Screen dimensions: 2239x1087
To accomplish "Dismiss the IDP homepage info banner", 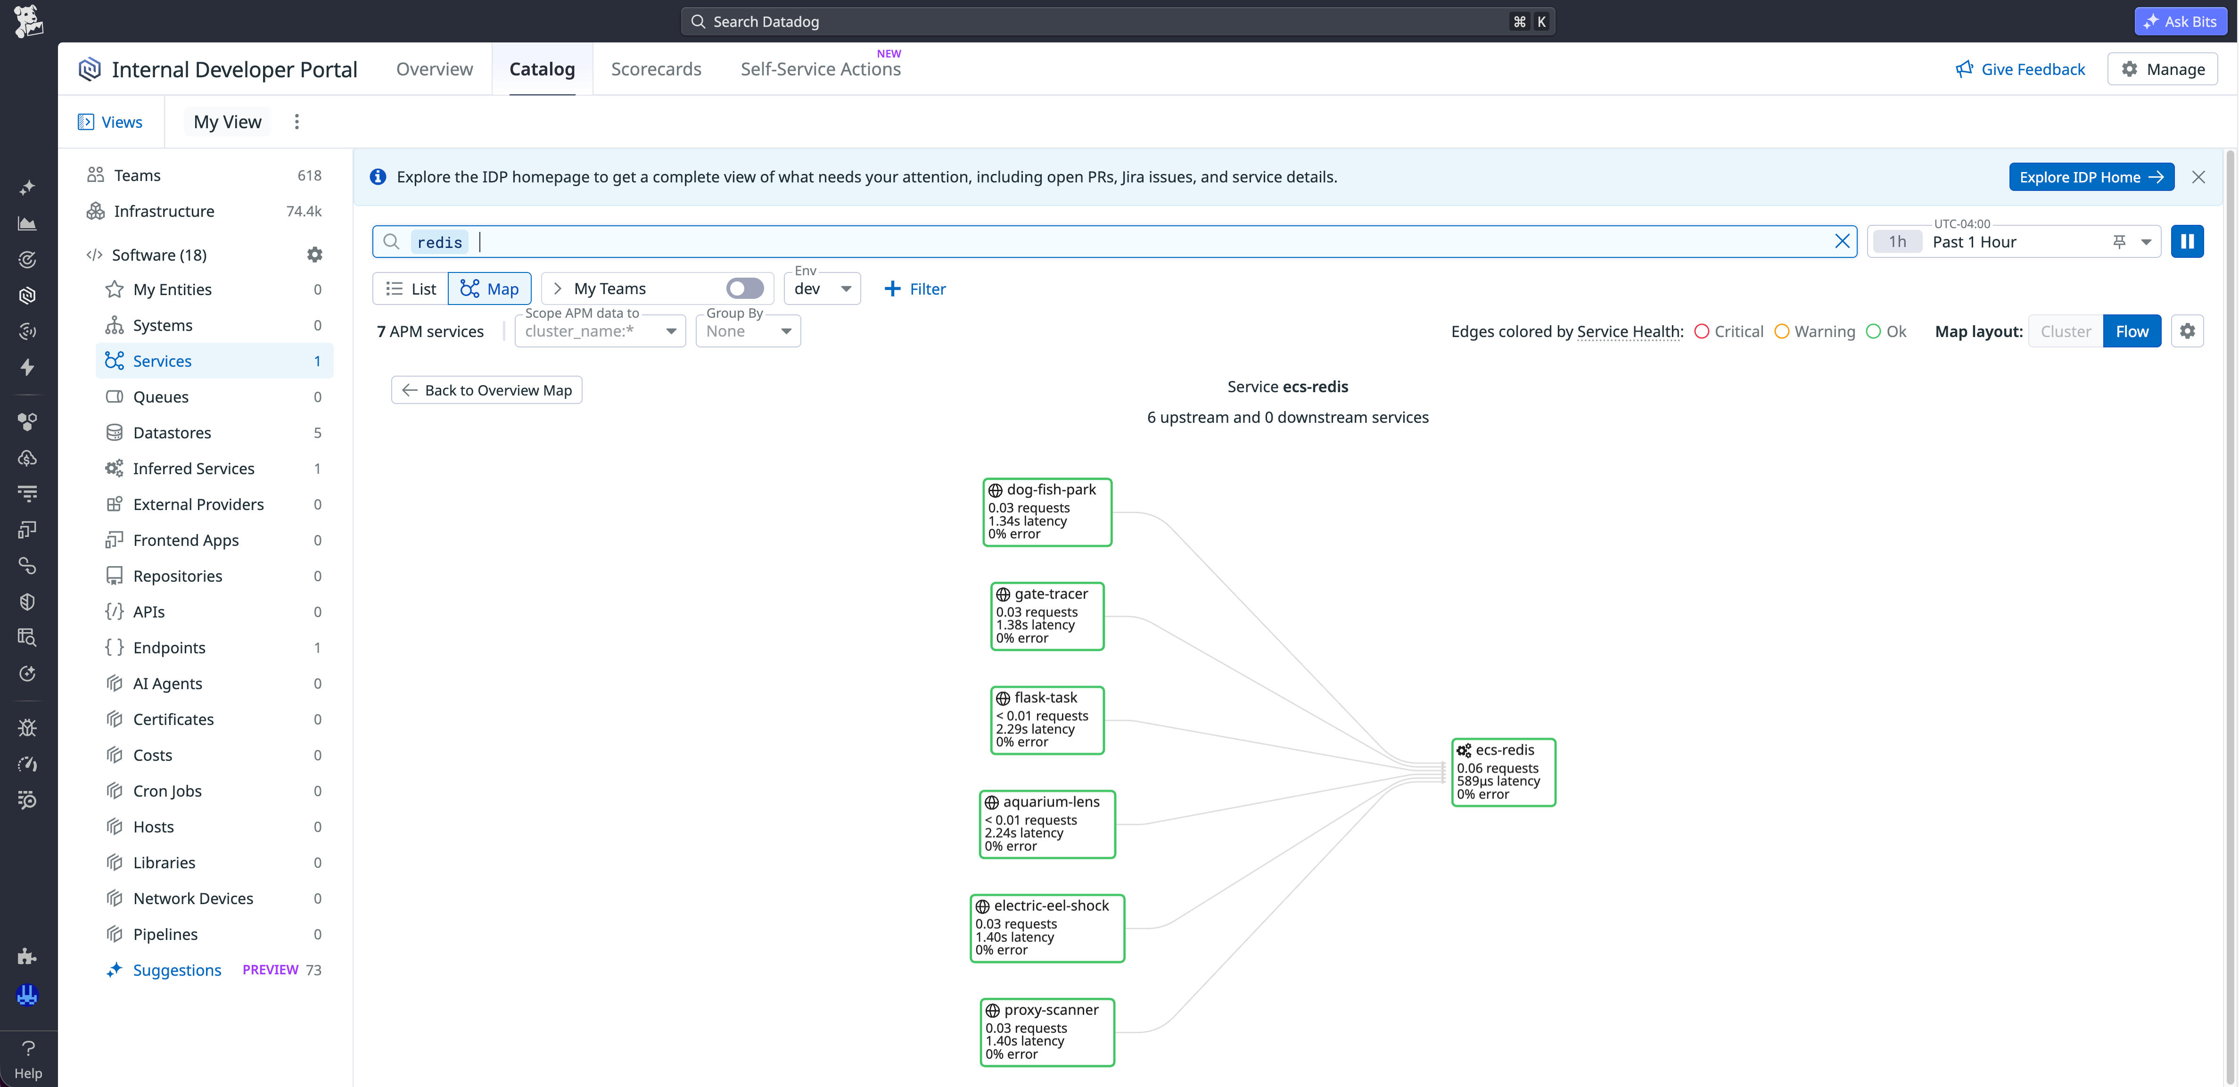I will coord(2198,177).
